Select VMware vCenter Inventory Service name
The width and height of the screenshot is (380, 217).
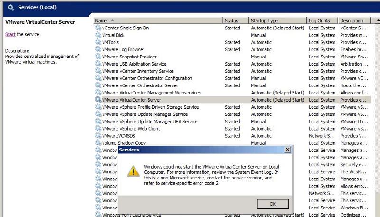click(x=138, y=71)
